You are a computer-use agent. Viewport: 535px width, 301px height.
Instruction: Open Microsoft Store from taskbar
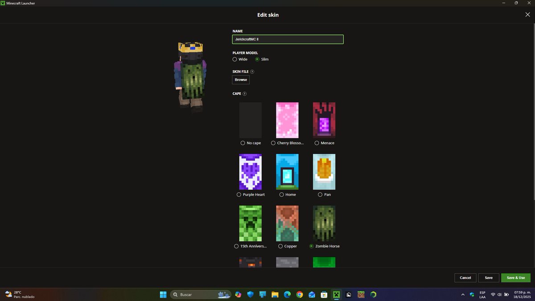click(324, 294)
